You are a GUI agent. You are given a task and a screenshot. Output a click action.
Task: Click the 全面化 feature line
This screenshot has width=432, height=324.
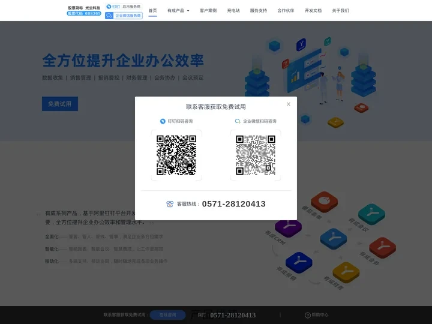click(x=104, y=236)
